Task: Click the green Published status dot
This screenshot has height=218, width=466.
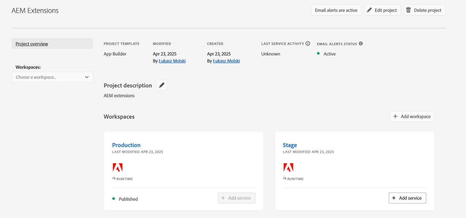Action: [114, 199]
